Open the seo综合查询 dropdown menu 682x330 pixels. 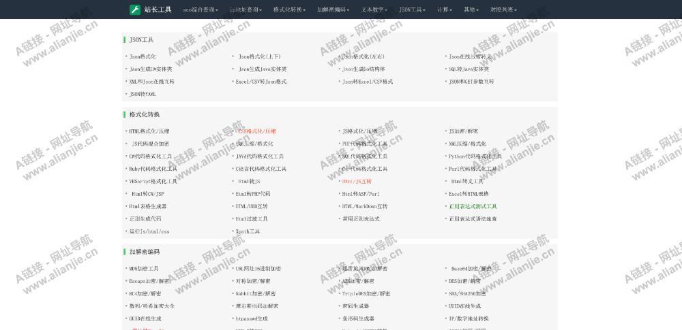(199, 10)
